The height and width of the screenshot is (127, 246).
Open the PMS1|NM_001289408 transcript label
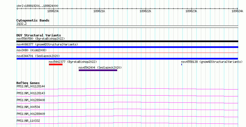31,100
